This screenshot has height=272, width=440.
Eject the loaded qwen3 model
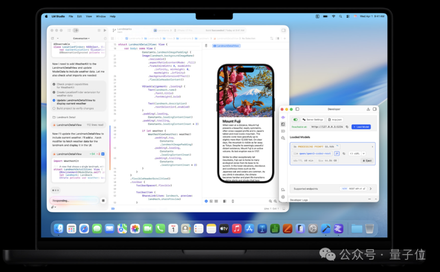(x=367, y=161)
